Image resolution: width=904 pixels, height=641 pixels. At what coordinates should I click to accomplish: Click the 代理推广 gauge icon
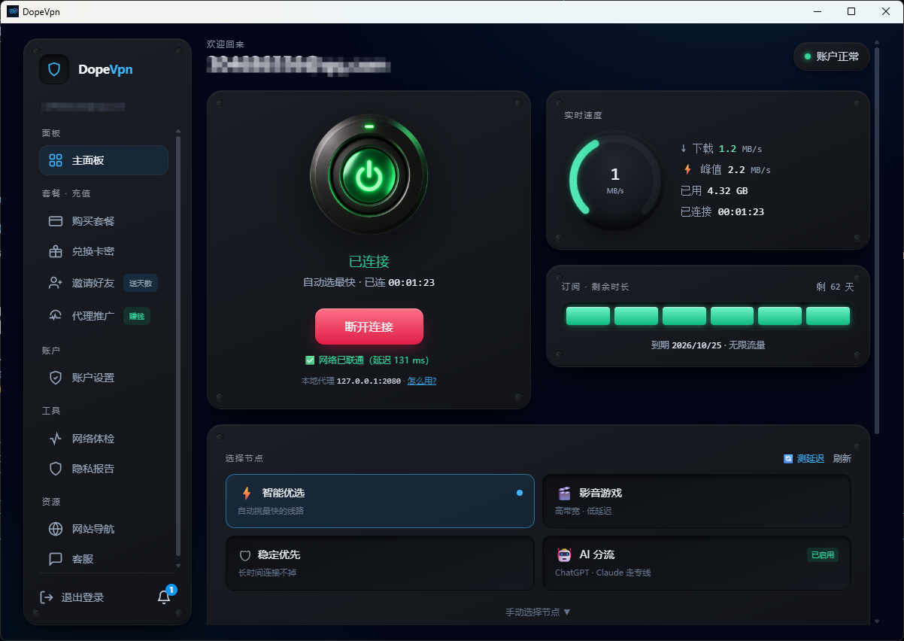click(56, 316)
